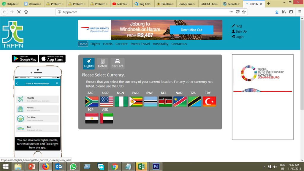Go to the browser home page
Image resolution: width=304 pixels, height=171 pixels.
(x=26, y=12)
